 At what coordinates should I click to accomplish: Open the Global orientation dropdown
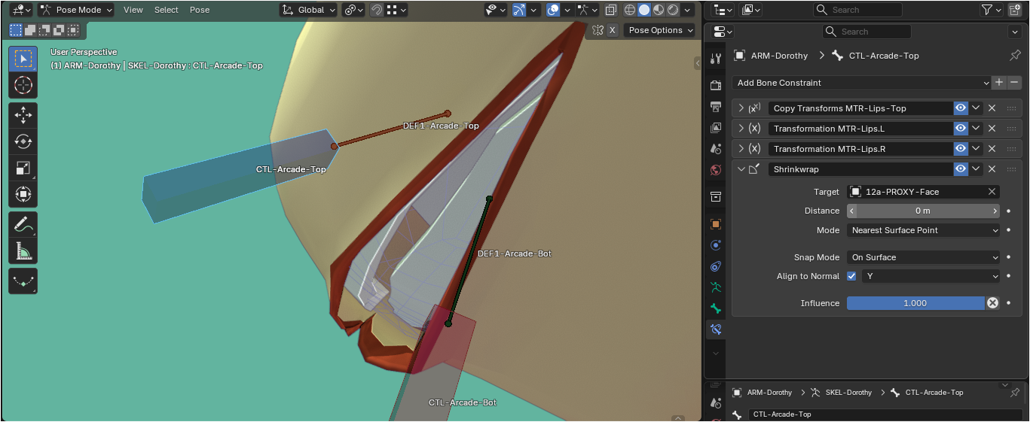pyautogui.click(x=308, y=10)
